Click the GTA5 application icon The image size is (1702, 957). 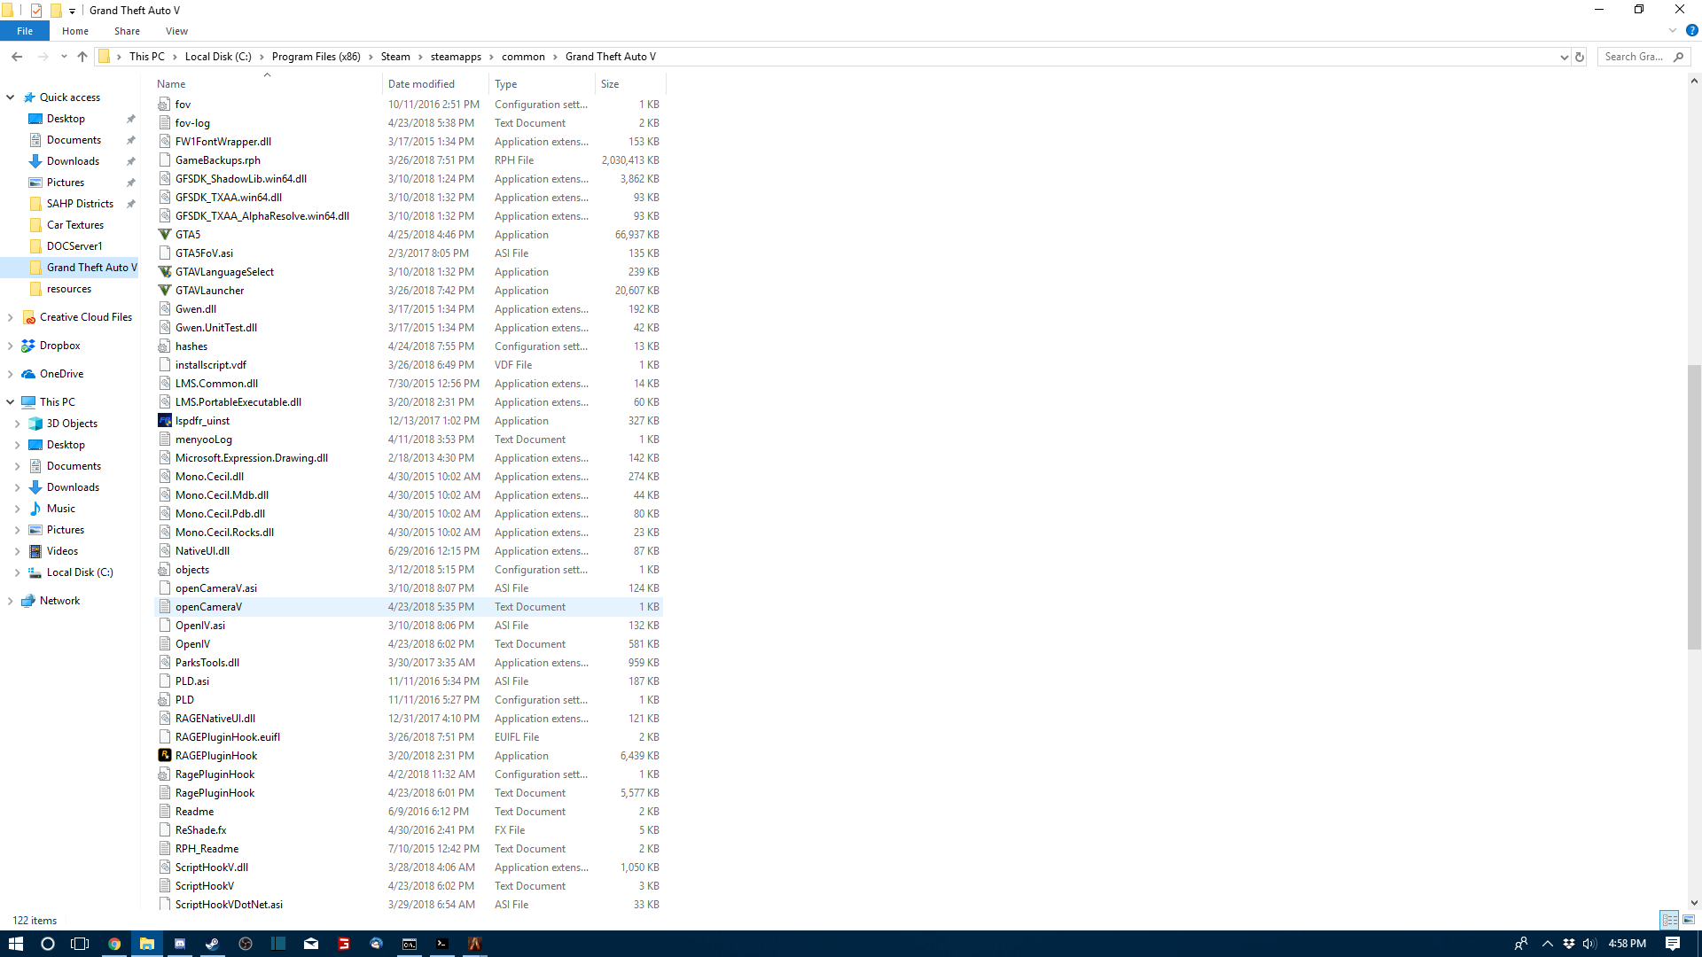tap(164, 235)
